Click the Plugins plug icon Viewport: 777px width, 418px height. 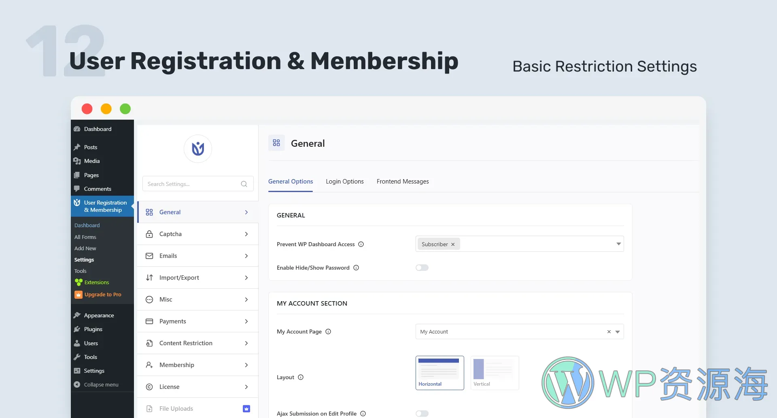(77, 329)
